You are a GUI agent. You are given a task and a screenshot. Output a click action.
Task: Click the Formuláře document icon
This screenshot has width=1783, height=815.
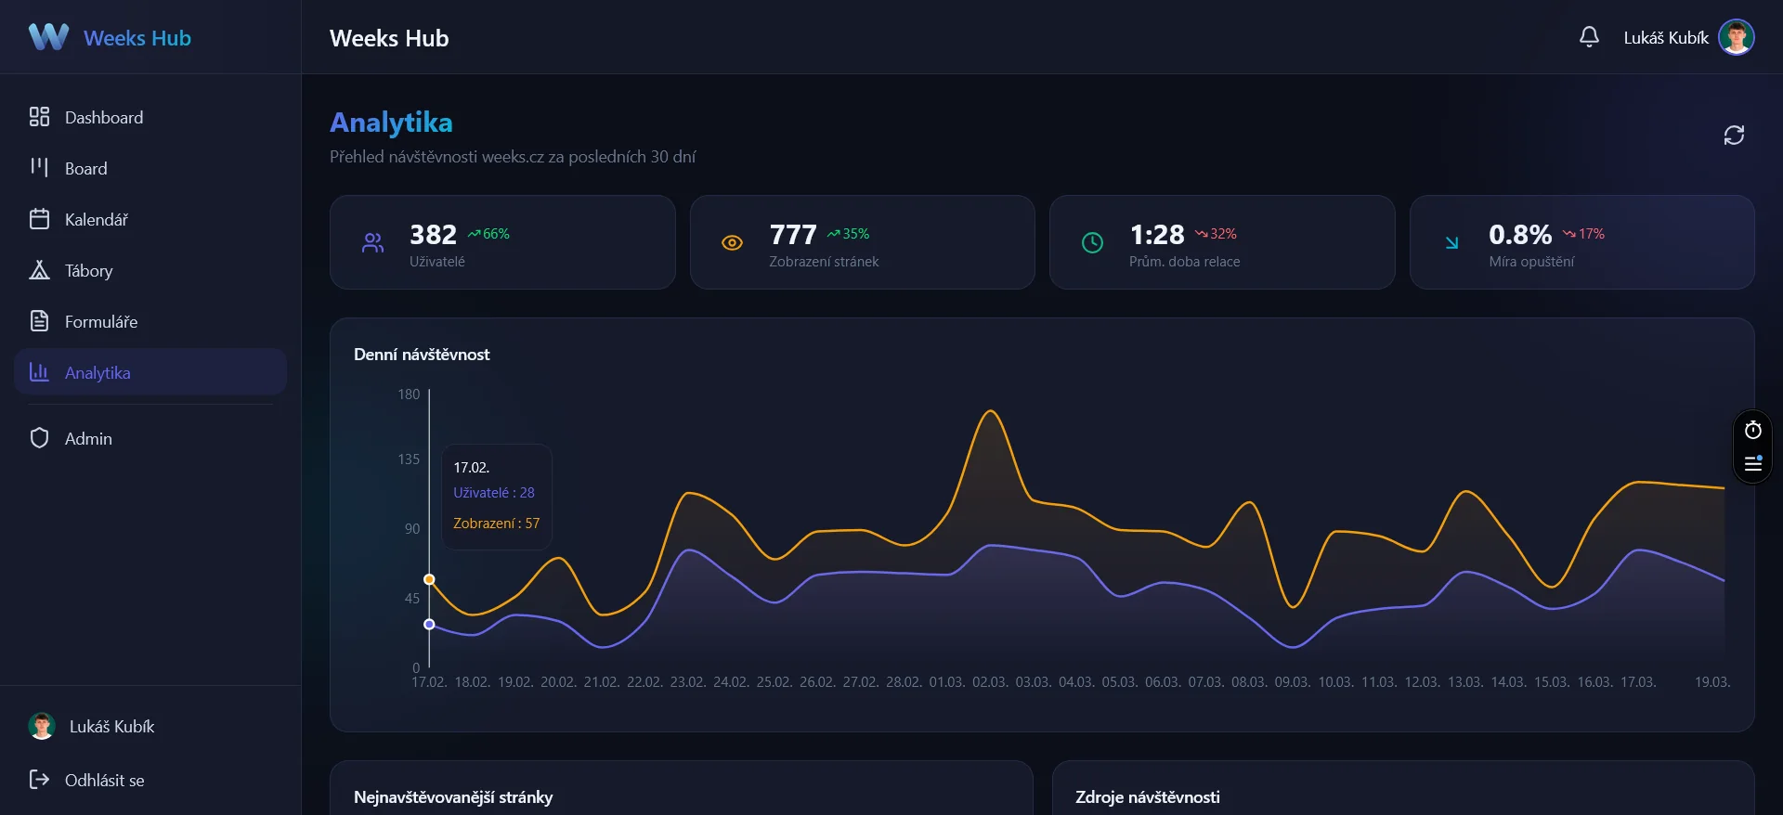[39, 321]
